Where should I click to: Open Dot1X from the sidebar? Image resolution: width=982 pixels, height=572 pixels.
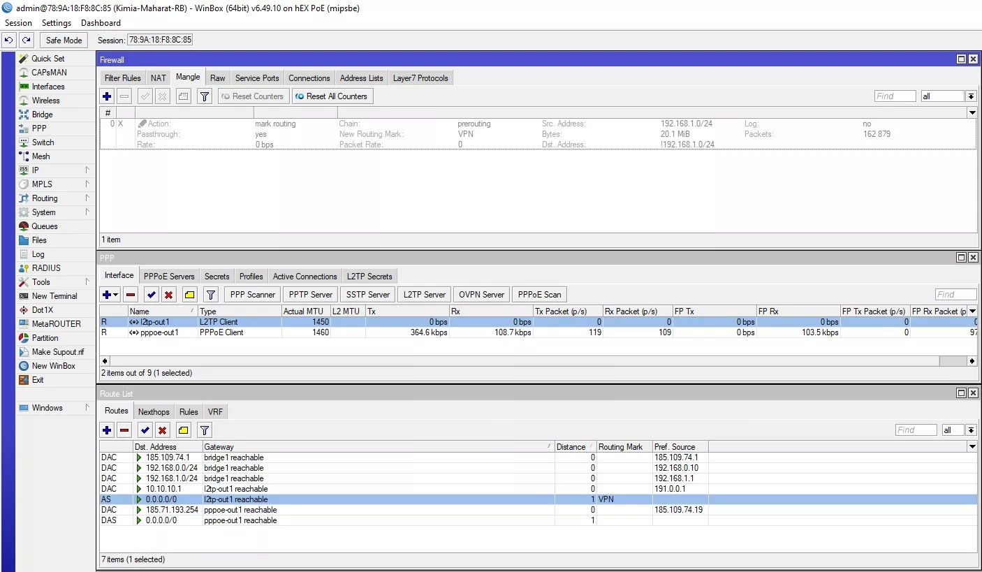coord(43,310)
